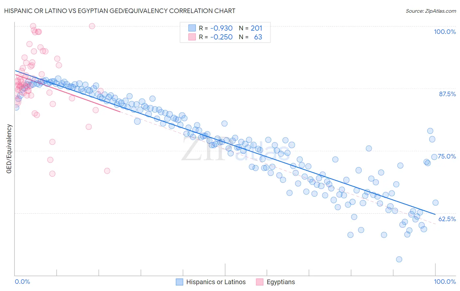Image resolution: width=460 pixels, height=291 pixels.
Task: Click the 100.0% y-axis tick label
Action: click(x=445, y=32)
